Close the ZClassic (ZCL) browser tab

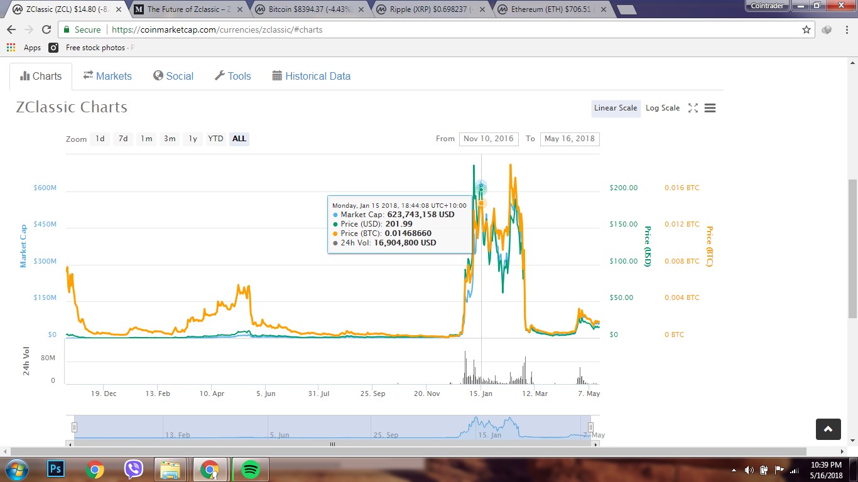119,10
